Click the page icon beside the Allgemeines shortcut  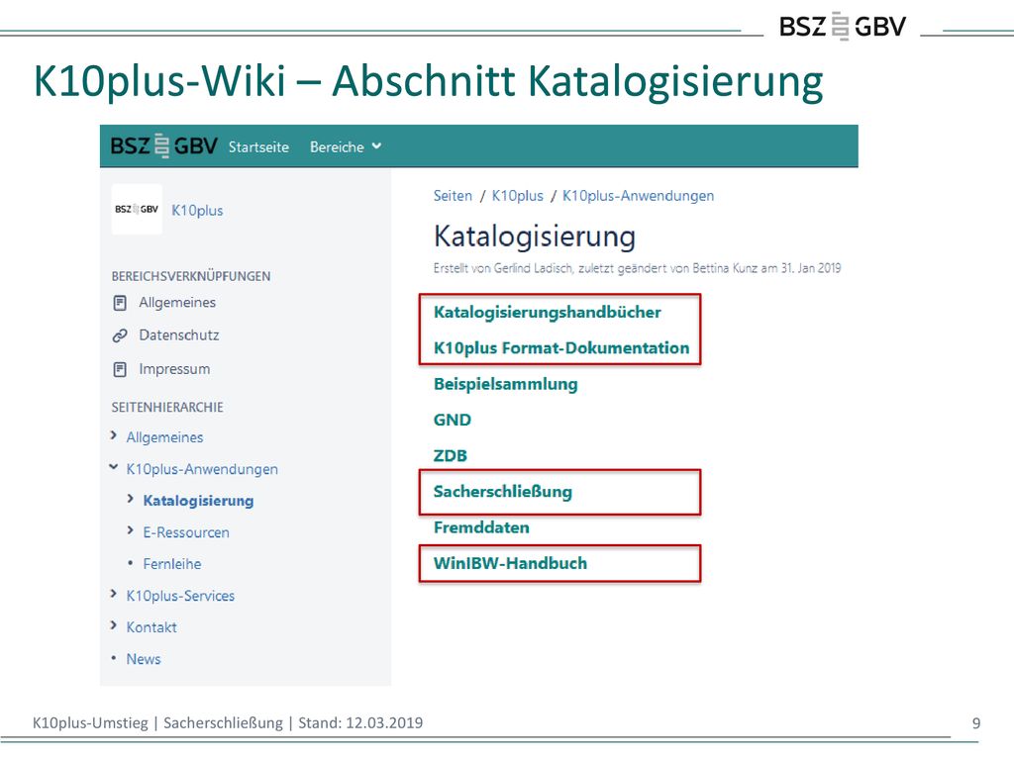120,303
